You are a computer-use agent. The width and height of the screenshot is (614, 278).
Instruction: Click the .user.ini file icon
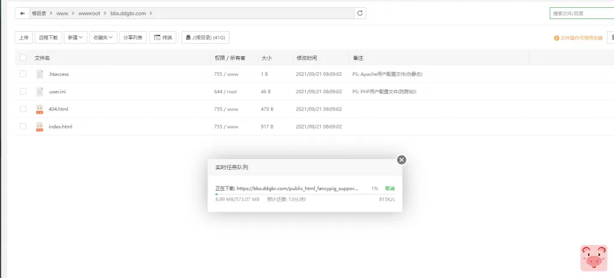click(40, 91)
